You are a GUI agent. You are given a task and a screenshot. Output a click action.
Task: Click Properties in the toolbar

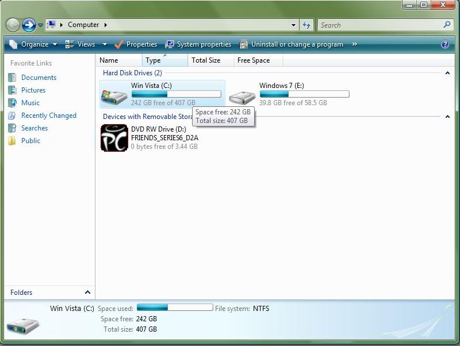click(x=136, y=44)
